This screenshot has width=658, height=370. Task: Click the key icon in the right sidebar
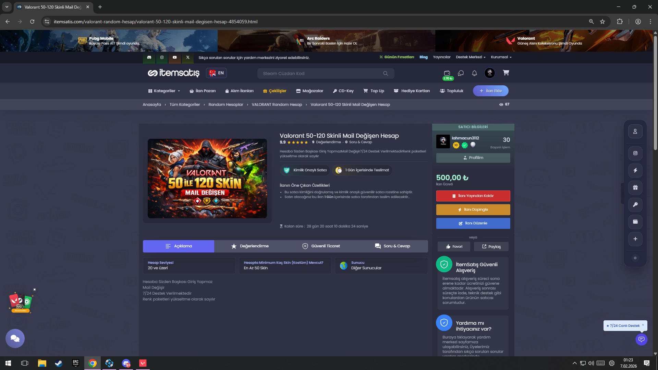(635, 205)
